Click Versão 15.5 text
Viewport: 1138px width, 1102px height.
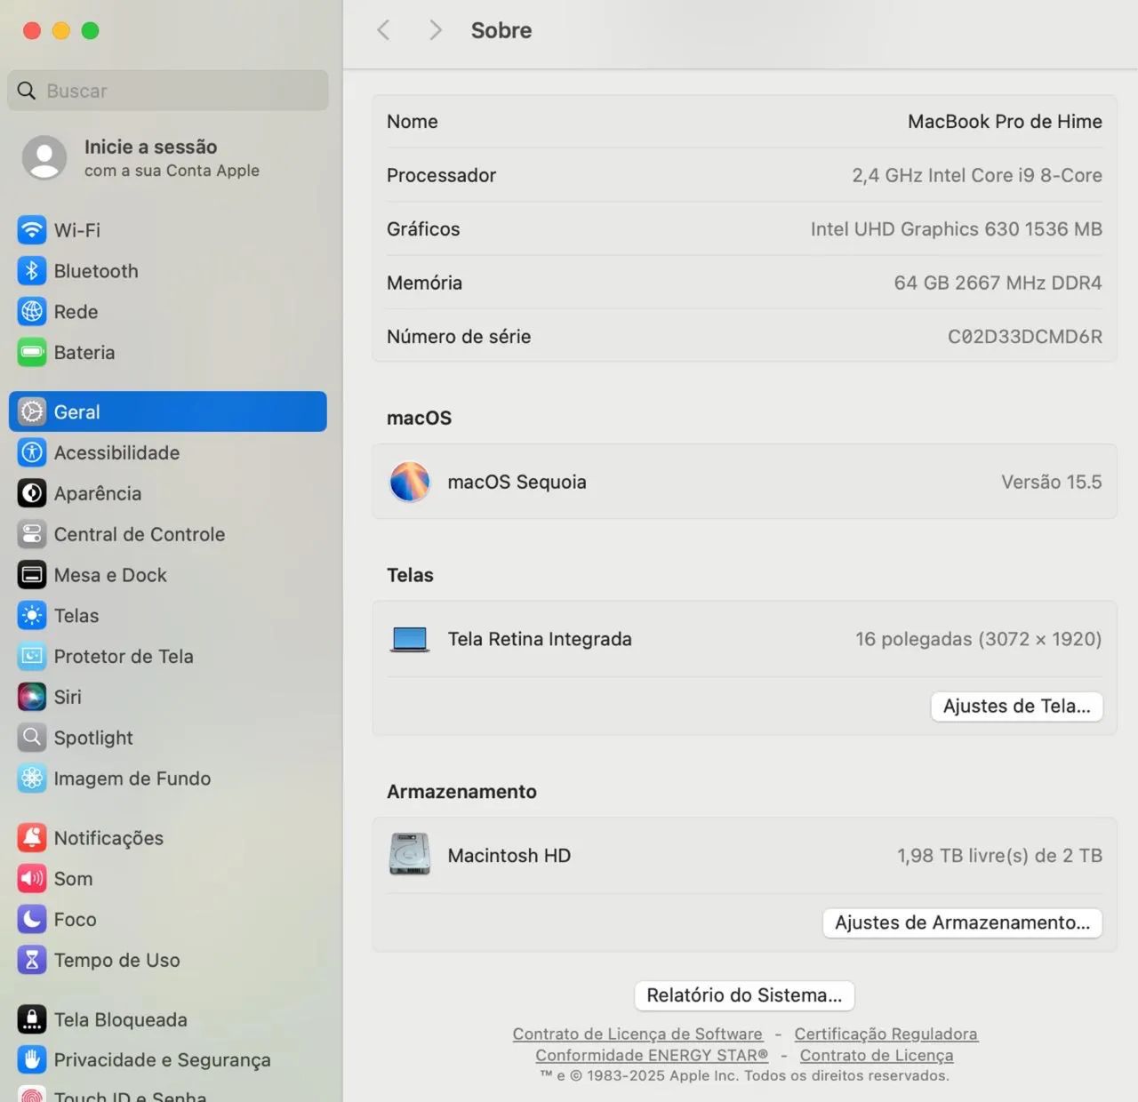[1052, 482]
